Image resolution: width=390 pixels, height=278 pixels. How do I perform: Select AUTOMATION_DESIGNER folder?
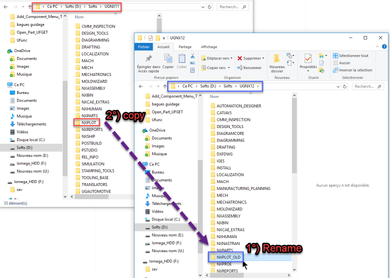[x=235, y=106]
